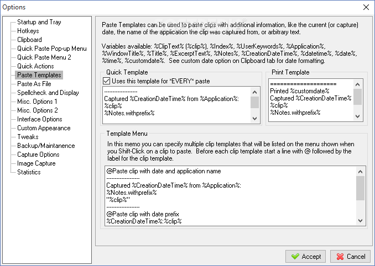Select Capture Options in the tree

(x=38, y=155)
